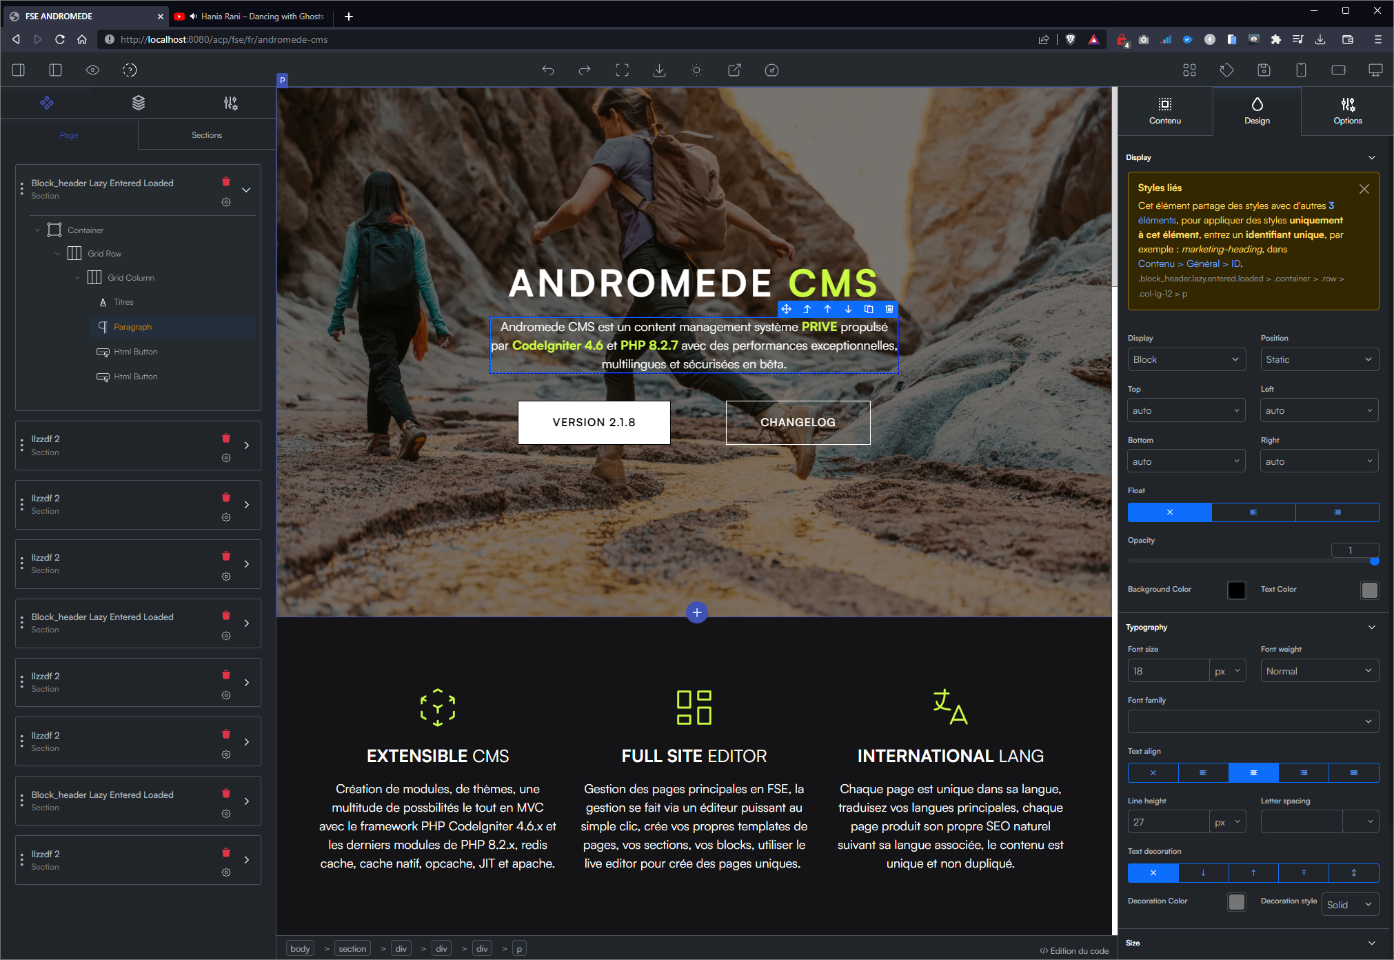
Task: Set Float to none (X option)
Action: click(x=1169, y=512)
